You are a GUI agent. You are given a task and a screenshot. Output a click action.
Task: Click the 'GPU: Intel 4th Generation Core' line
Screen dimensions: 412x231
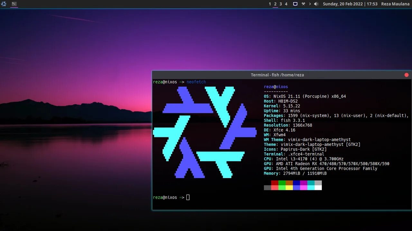[x=321, y=168]
